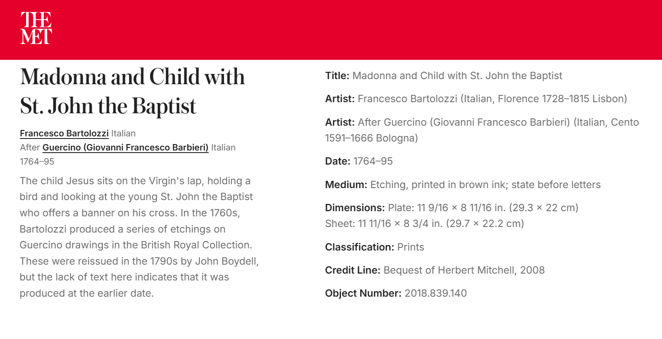Screen dimensions: 662x339
Task: Open the Guercino (Giovanni Francesco Barbieri) link
Action: [x=125, y=147]
